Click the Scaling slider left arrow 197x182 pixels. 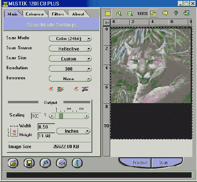coord(52,116)
